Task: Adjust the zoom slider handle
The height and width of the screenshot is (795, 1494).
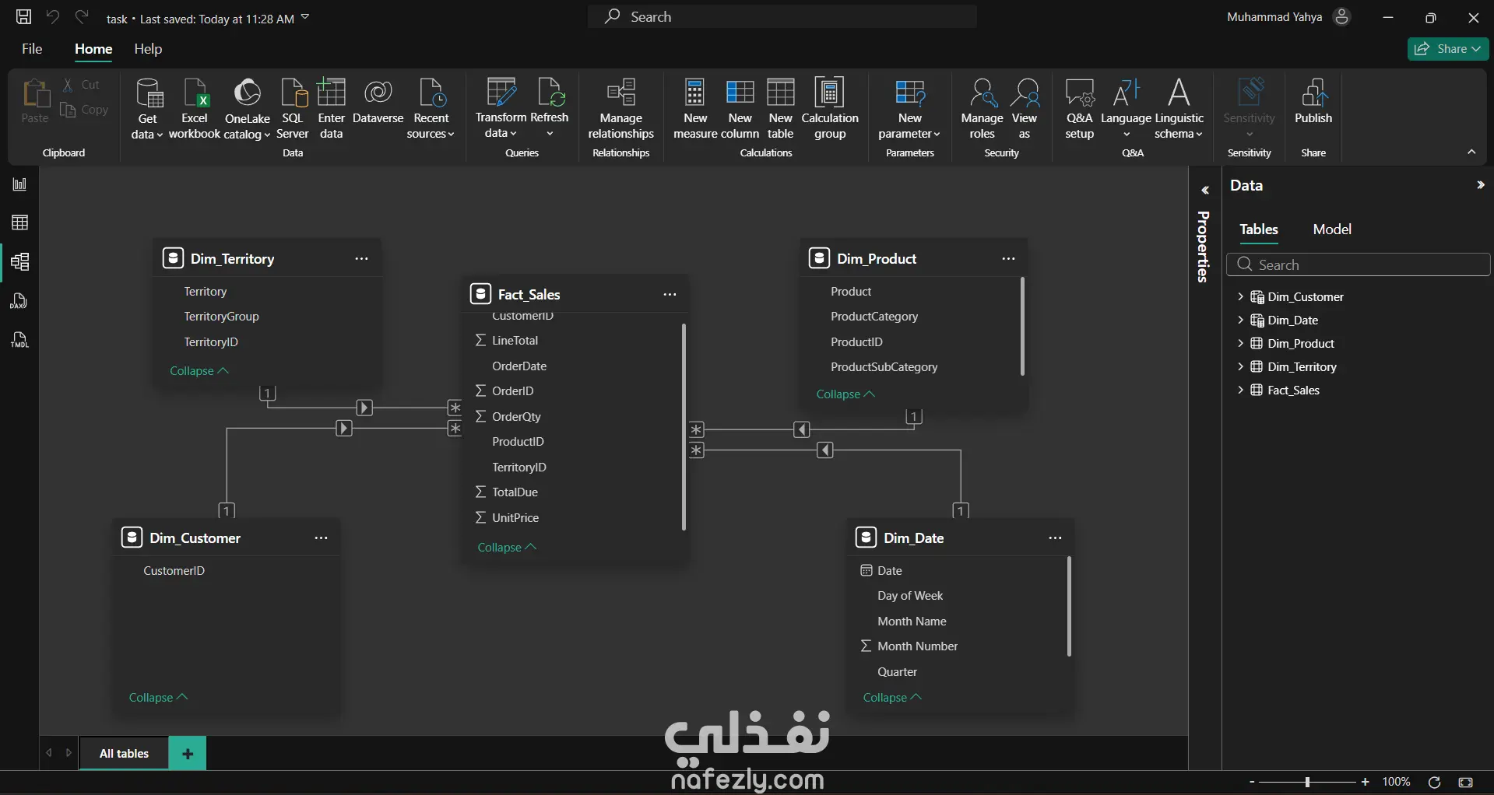Action: click(x=1307, y=782)
